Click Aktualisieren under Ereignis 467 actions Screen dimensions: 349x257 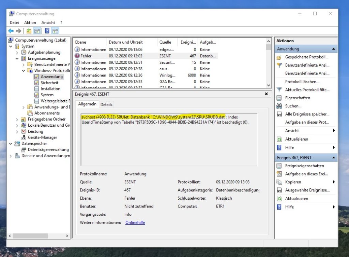297,199
